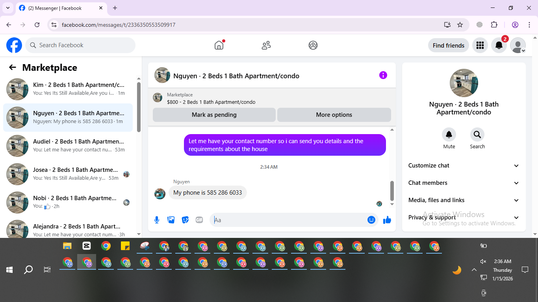Open the notifications bell with badge 2
The image size is (538, 302).
(499, 45)
